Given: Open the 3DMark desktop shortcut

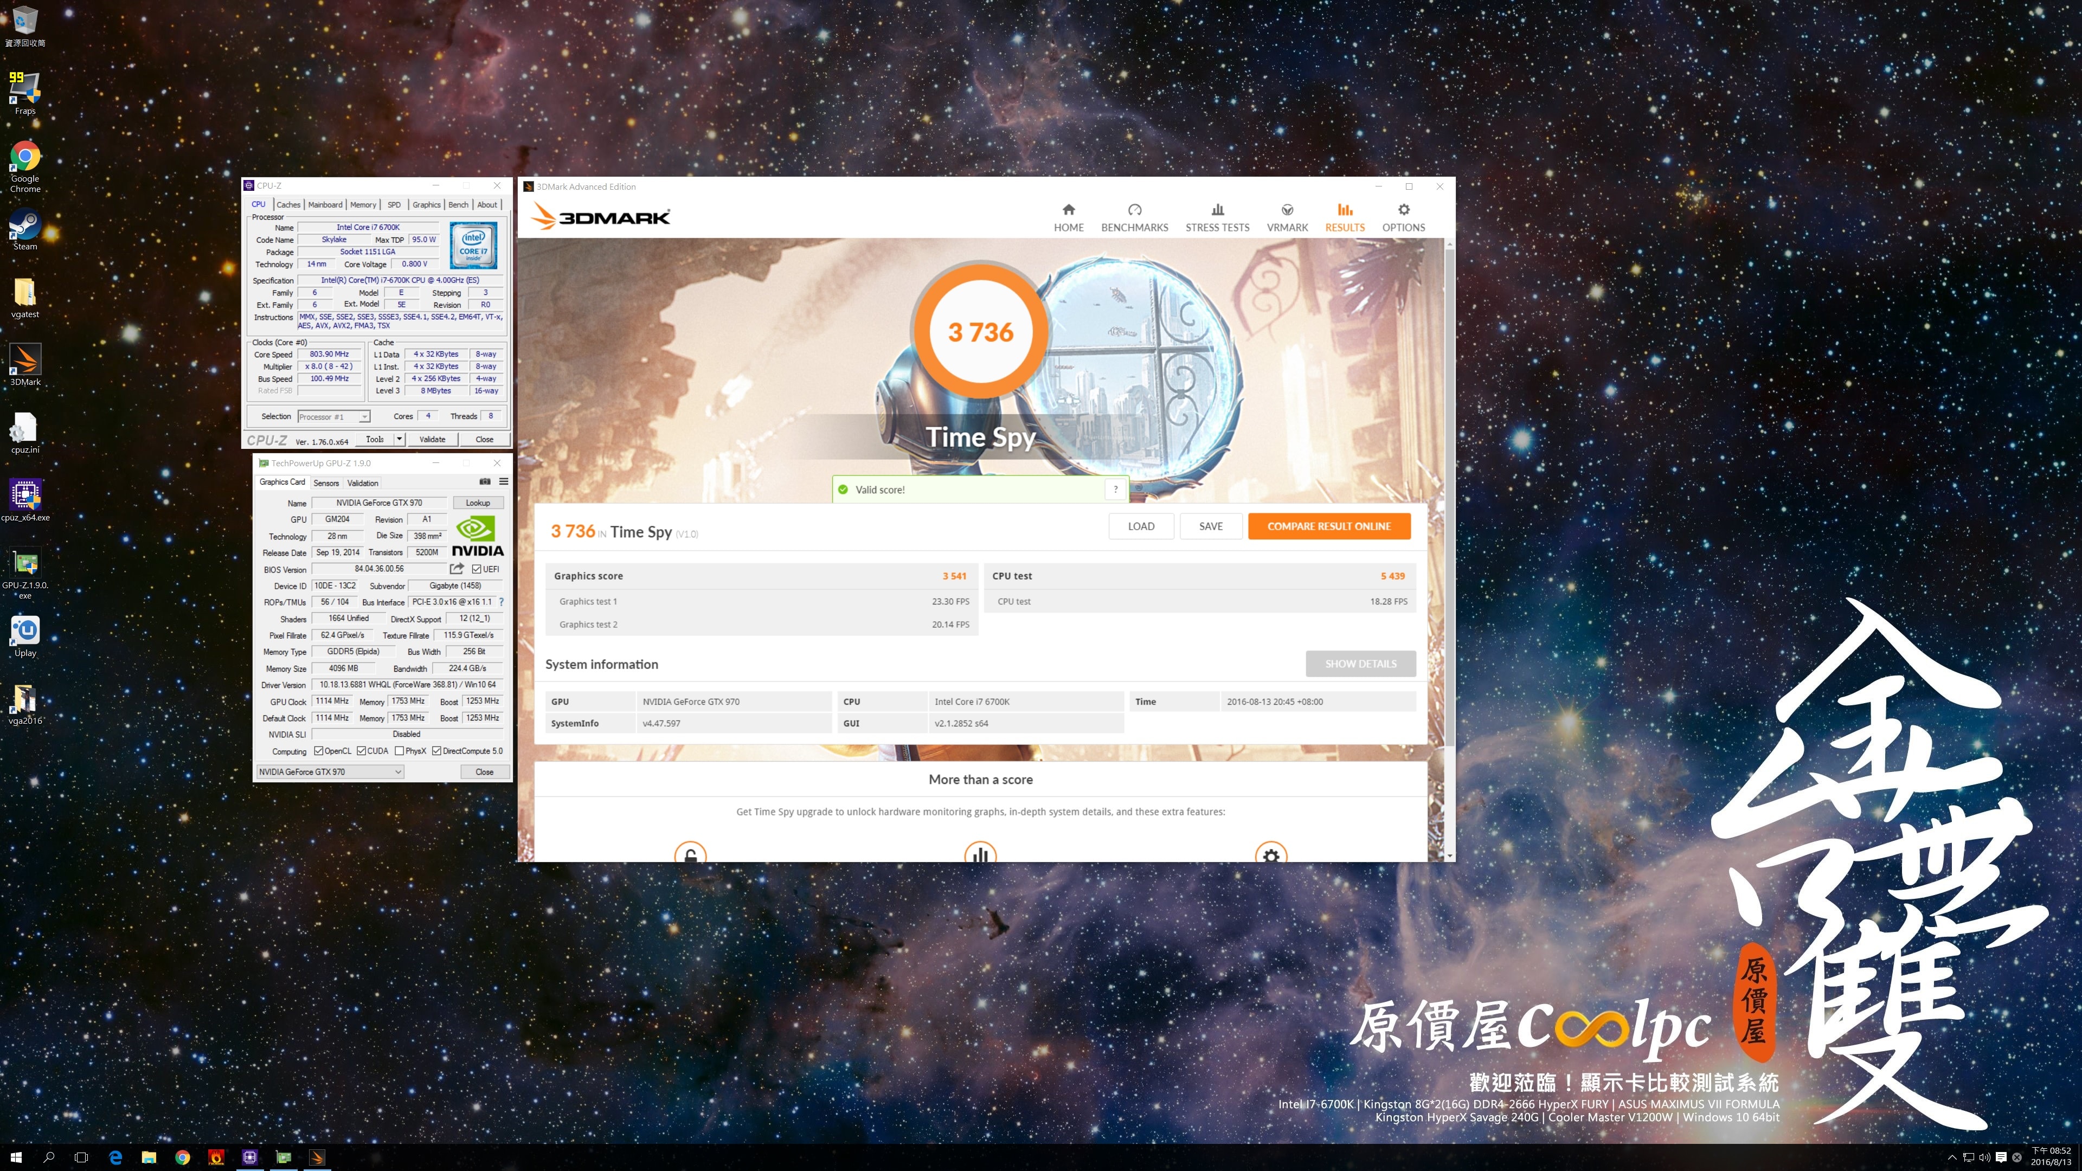Looking at the screenshot, I should [x=25, y=364].
